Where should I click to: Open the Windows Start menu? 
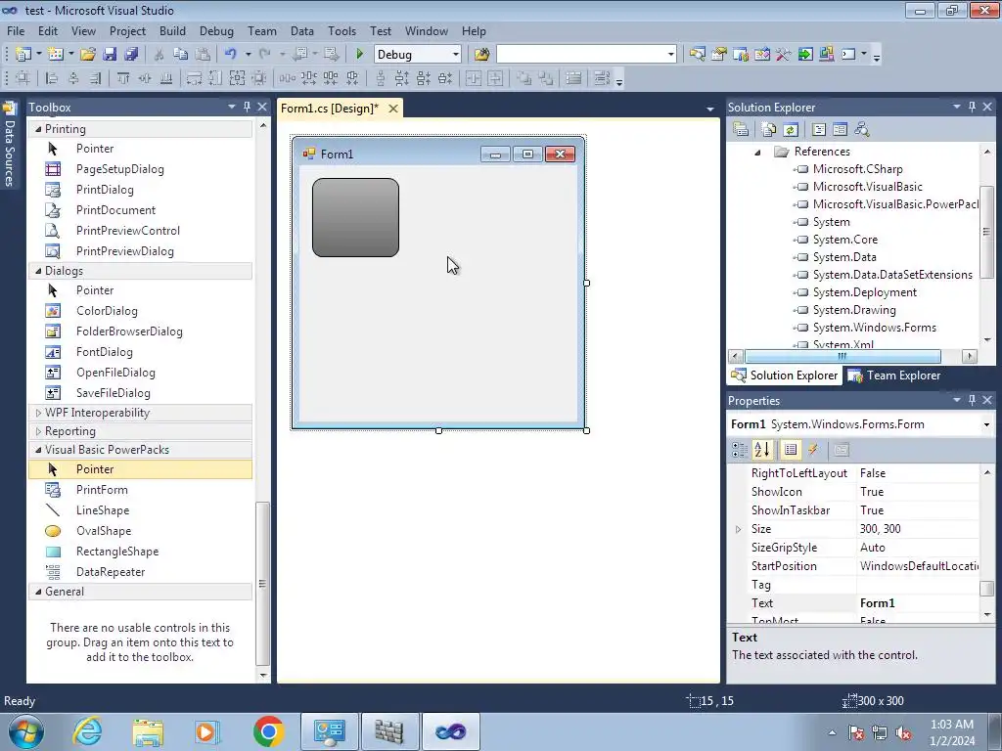click(x=26, y=731)
